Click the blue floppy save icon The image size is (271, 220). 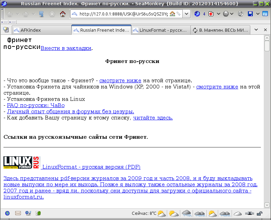click(250, 14)
